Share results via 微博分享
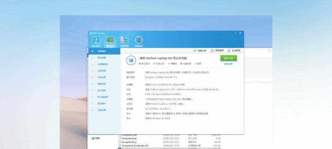Screen dimensions: 332x149 point(200,51)
